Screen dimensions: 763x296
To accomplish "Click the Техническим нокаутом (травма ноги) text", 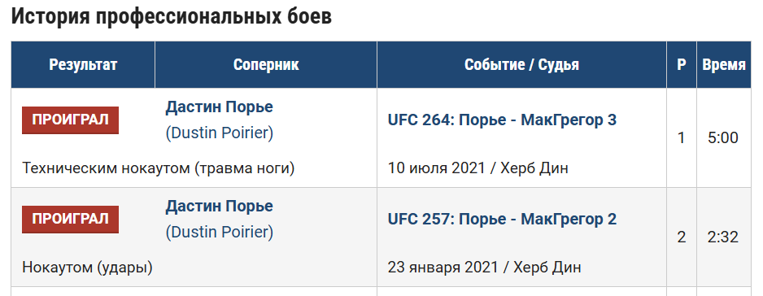I will [x=159, y=168].
